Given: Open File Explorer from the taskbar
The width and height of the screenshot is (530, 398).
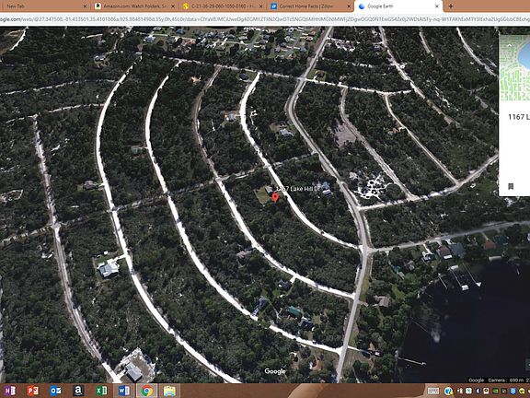Looking at the screenshot, I should click(169, 391).
